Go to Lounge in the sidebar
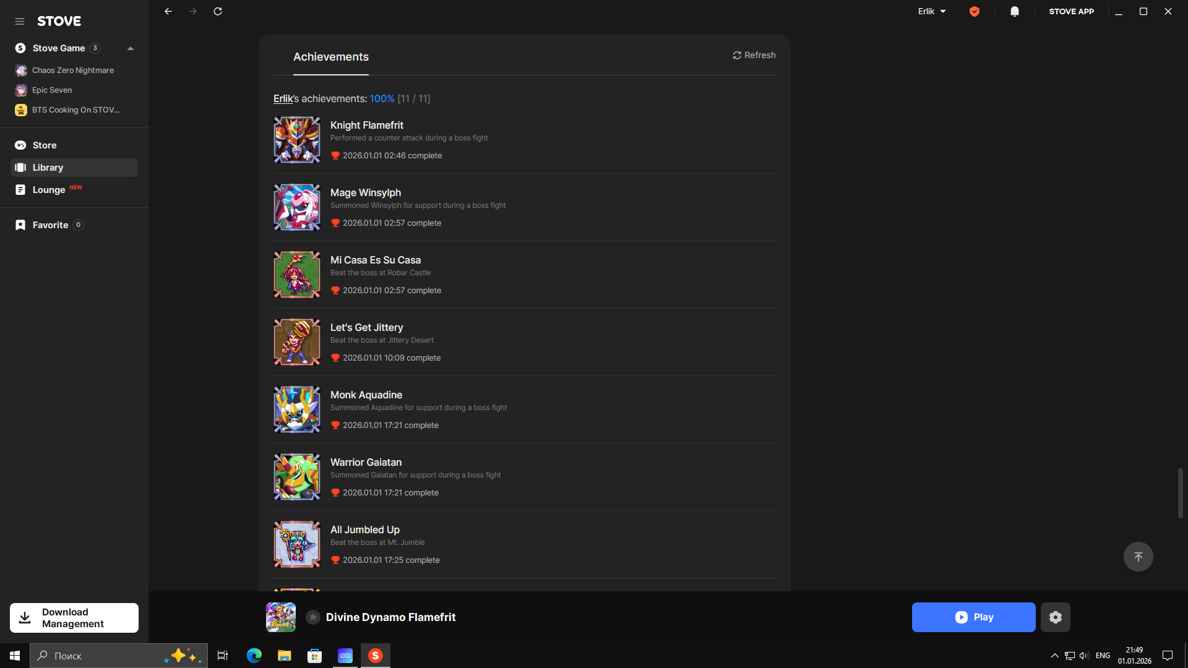This screenshot has width=1188, height=668. pyautogui.click(x=48, y=190)
